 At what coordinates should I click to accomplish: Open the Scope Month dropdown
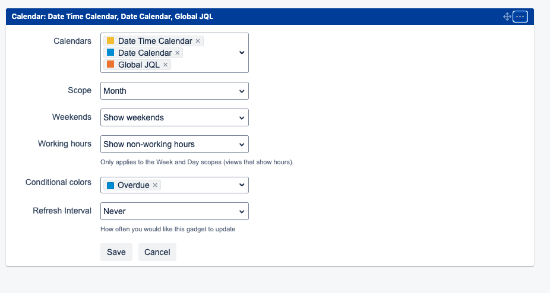point(175,91)
